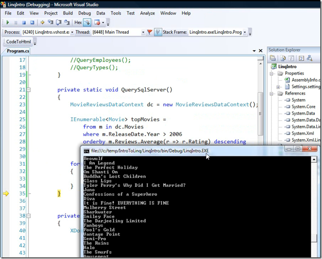Open the dropdown arrow beside Breakpoints icon
Viewport: 322px width, 259px height.
[103, 23]
